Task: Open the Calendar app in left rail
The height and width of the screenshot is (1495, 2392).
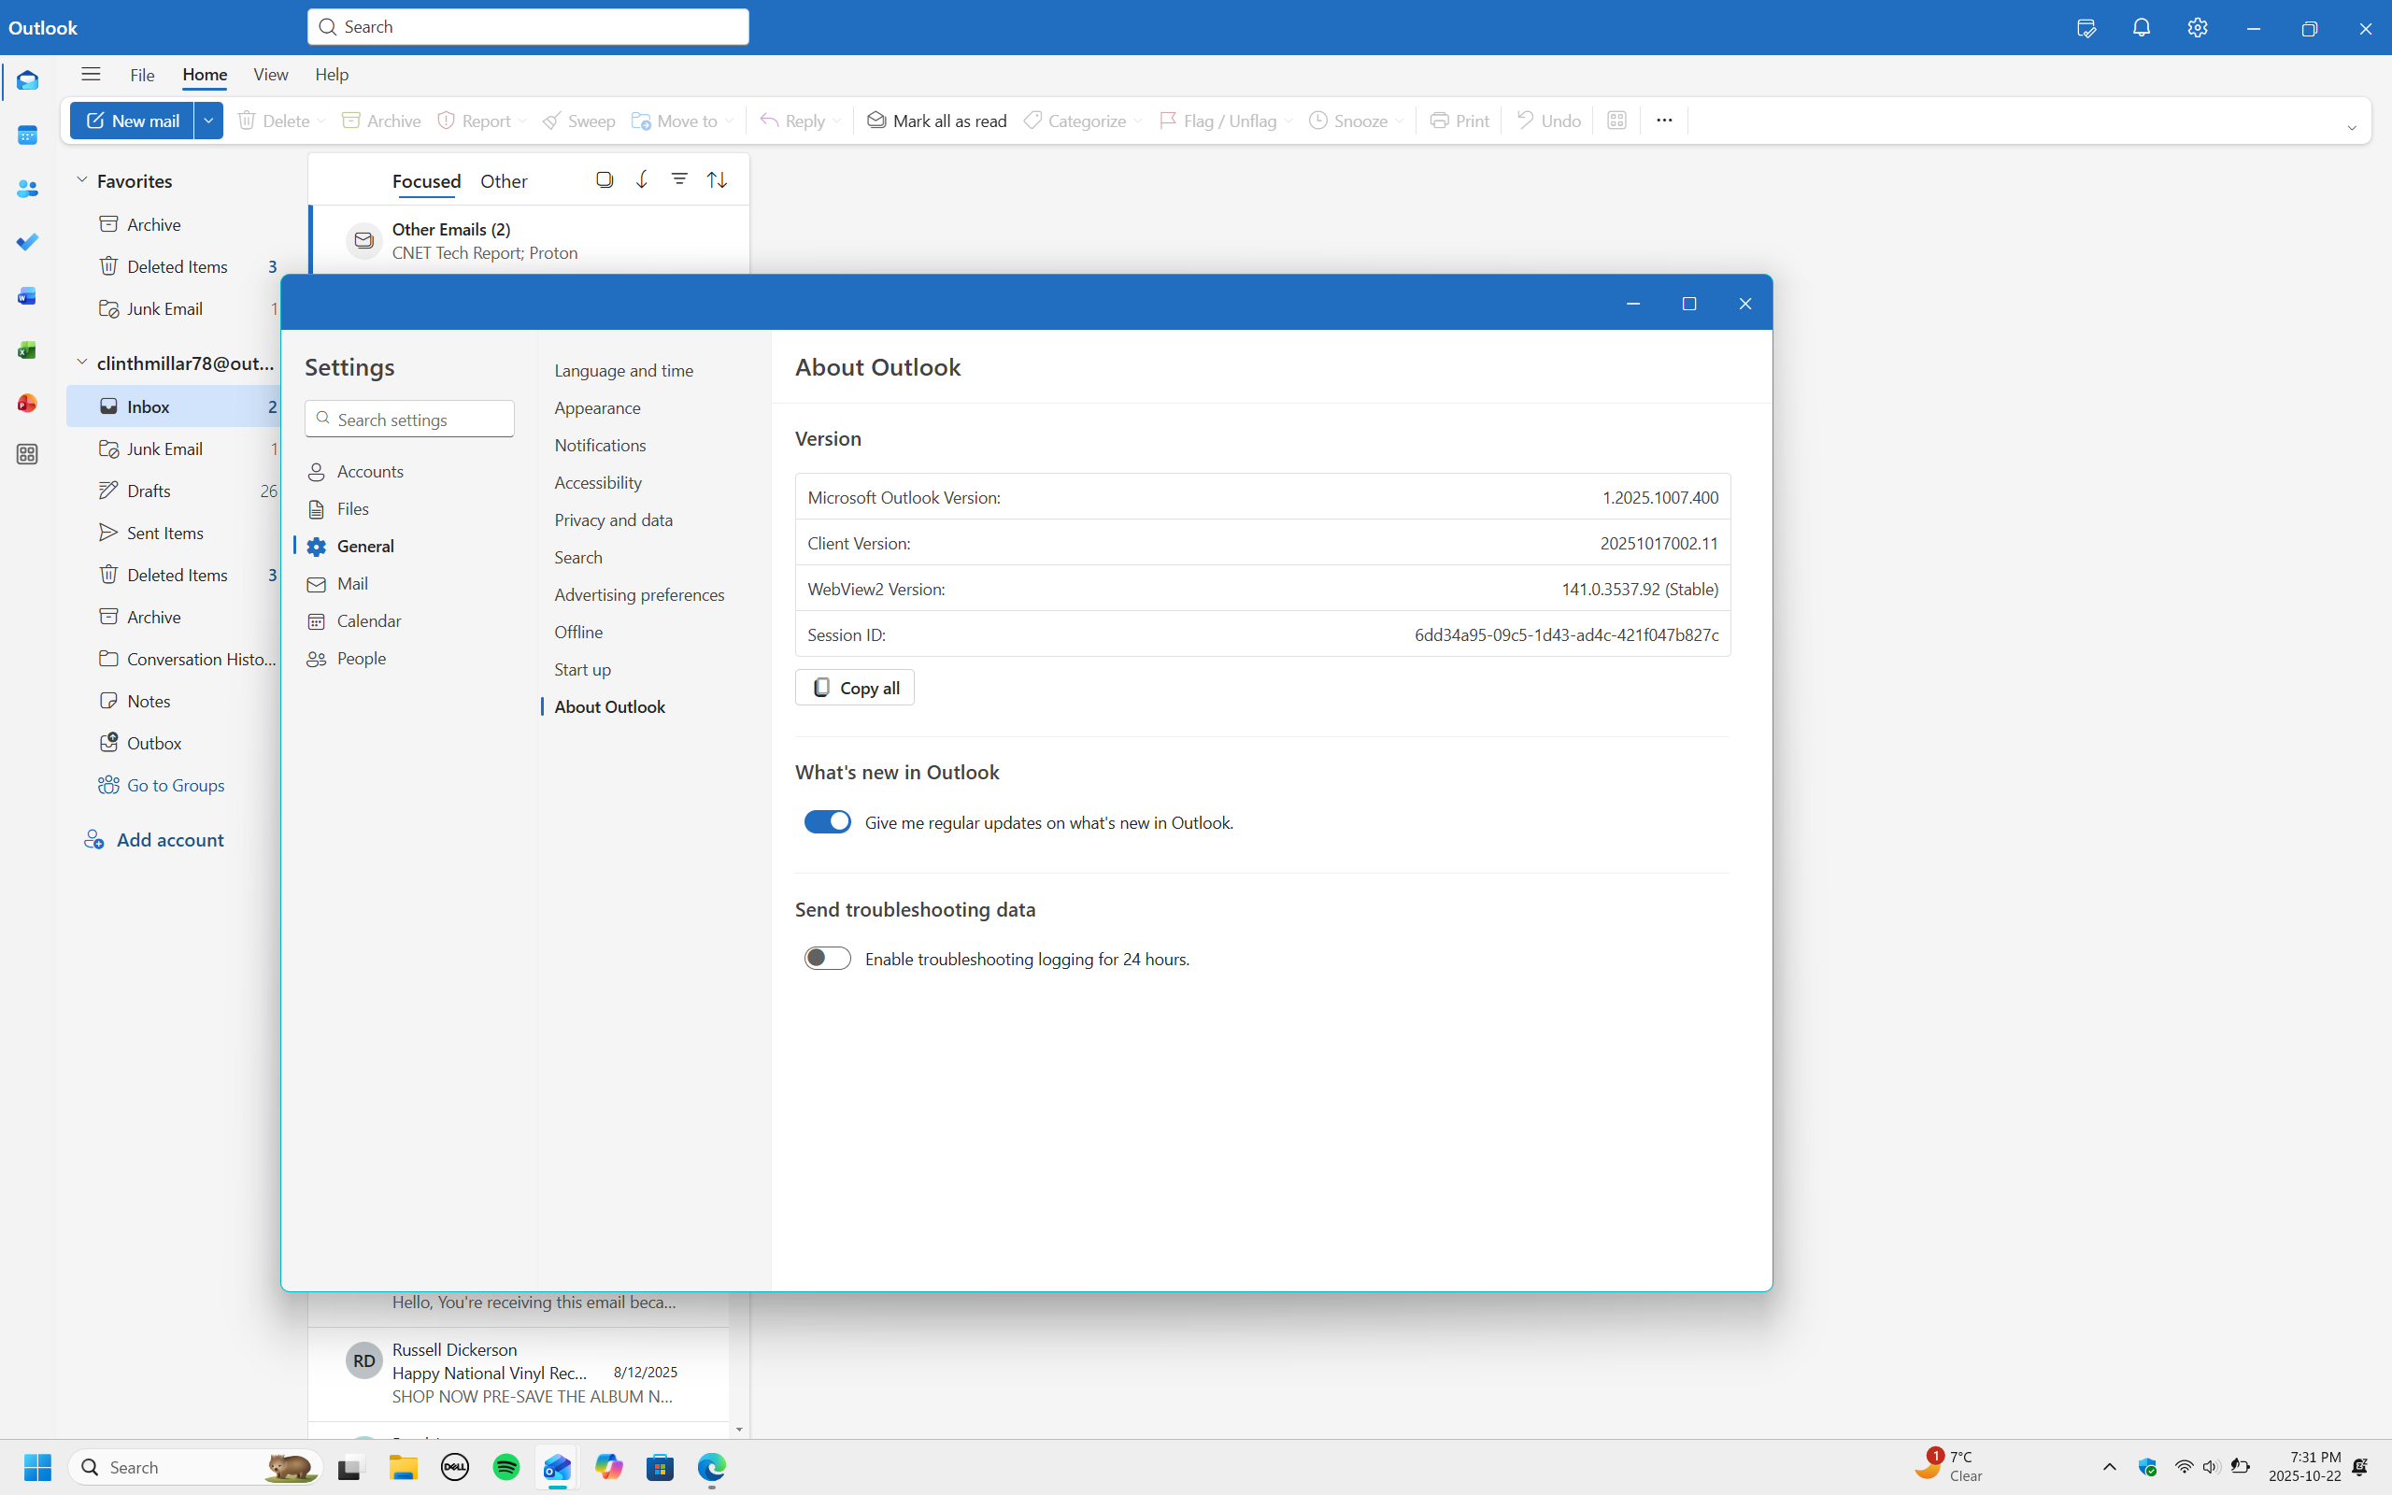Action: click(x=28, y=135)
